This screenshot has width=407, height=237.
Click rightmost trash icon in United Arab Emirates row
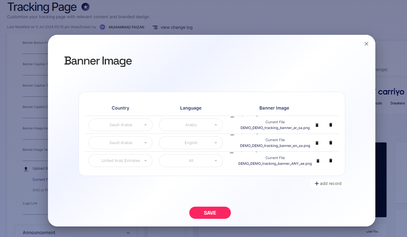[331, 161]
